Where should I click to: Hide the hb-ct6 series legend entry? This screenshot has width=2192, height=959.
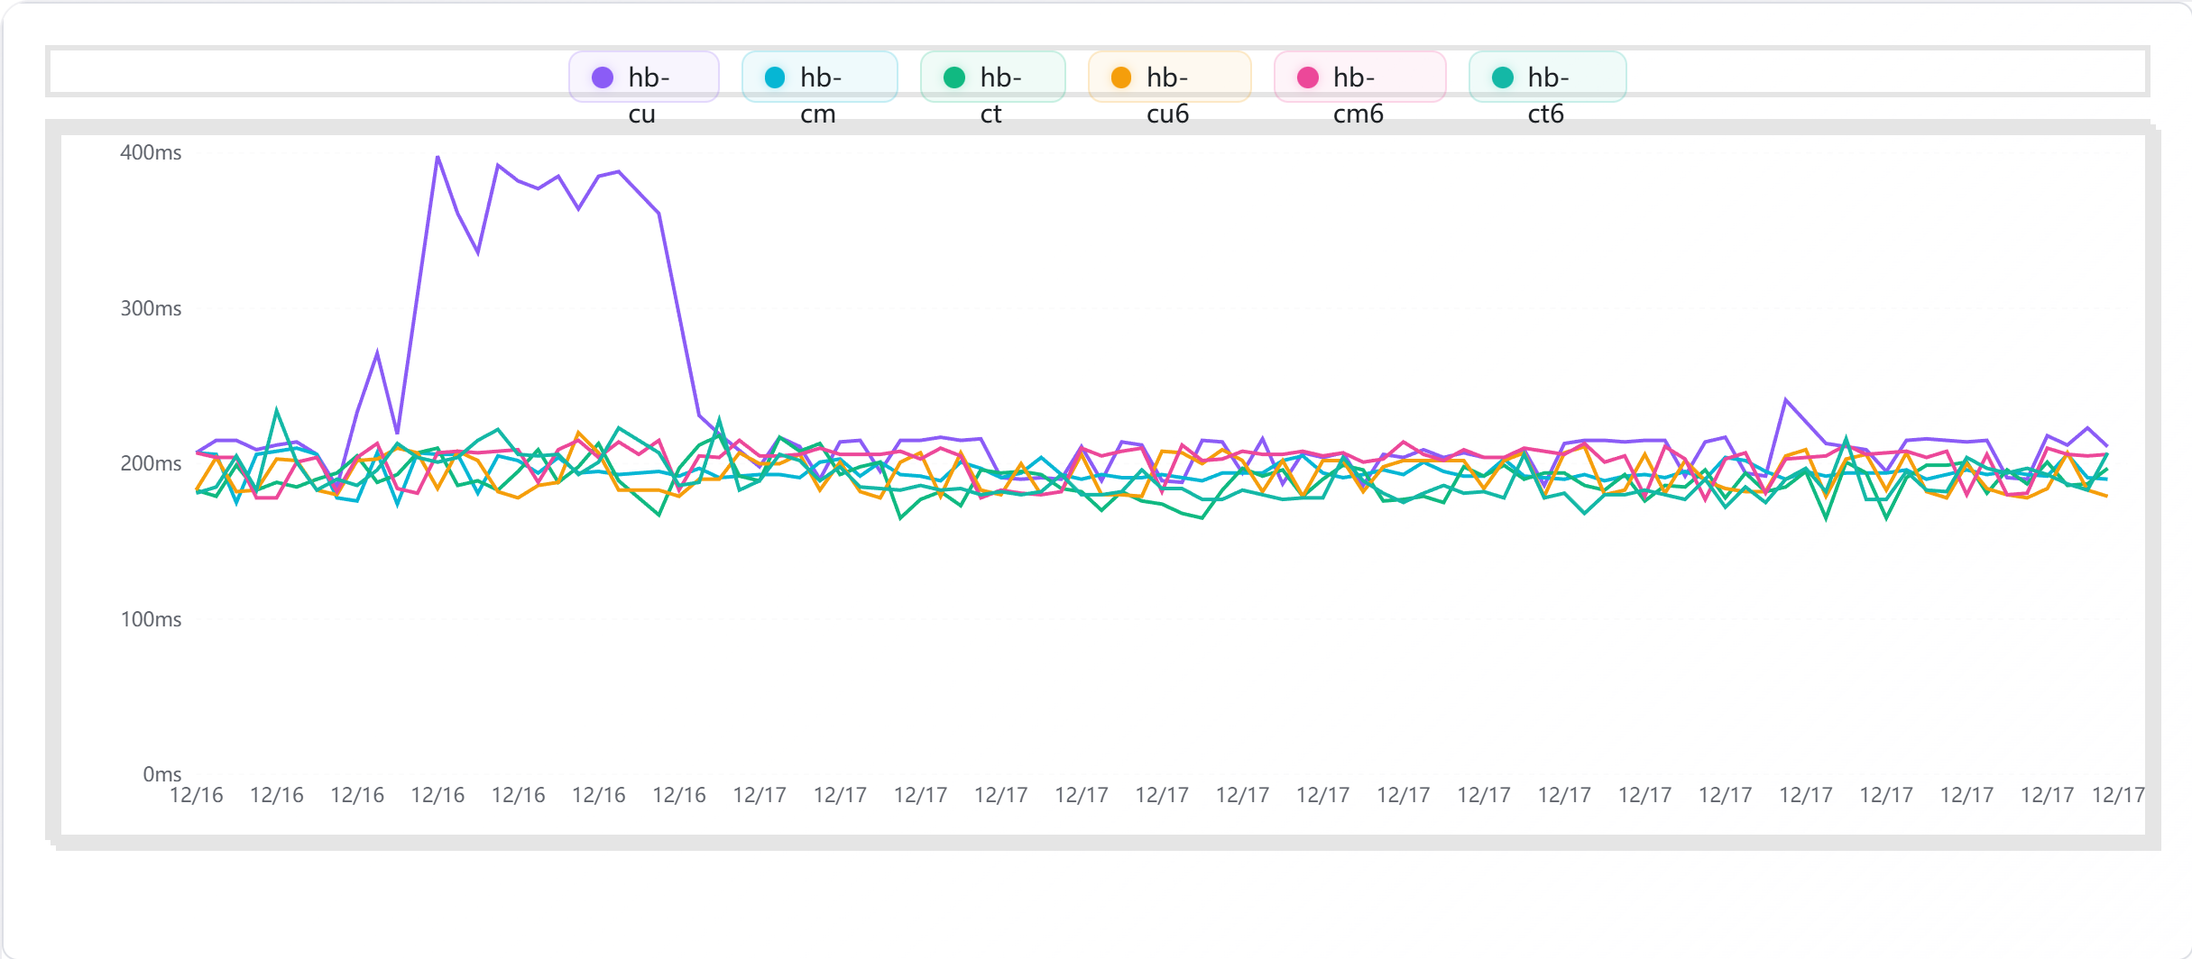(x=1547, y=78)
